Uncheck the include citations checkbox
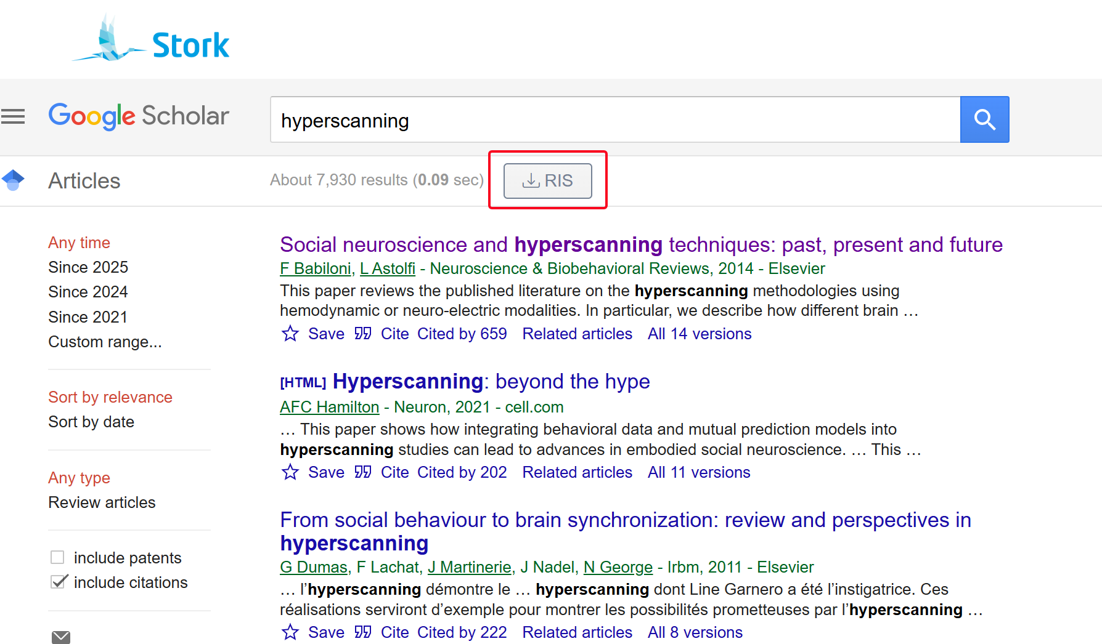The image size is (1102, 644). [x=59, y=582]
